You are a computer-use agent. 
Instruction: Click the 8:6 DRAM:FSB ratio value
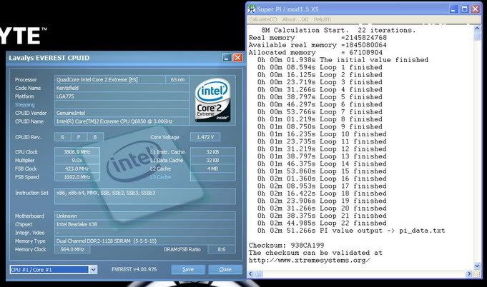pos(222,249)
